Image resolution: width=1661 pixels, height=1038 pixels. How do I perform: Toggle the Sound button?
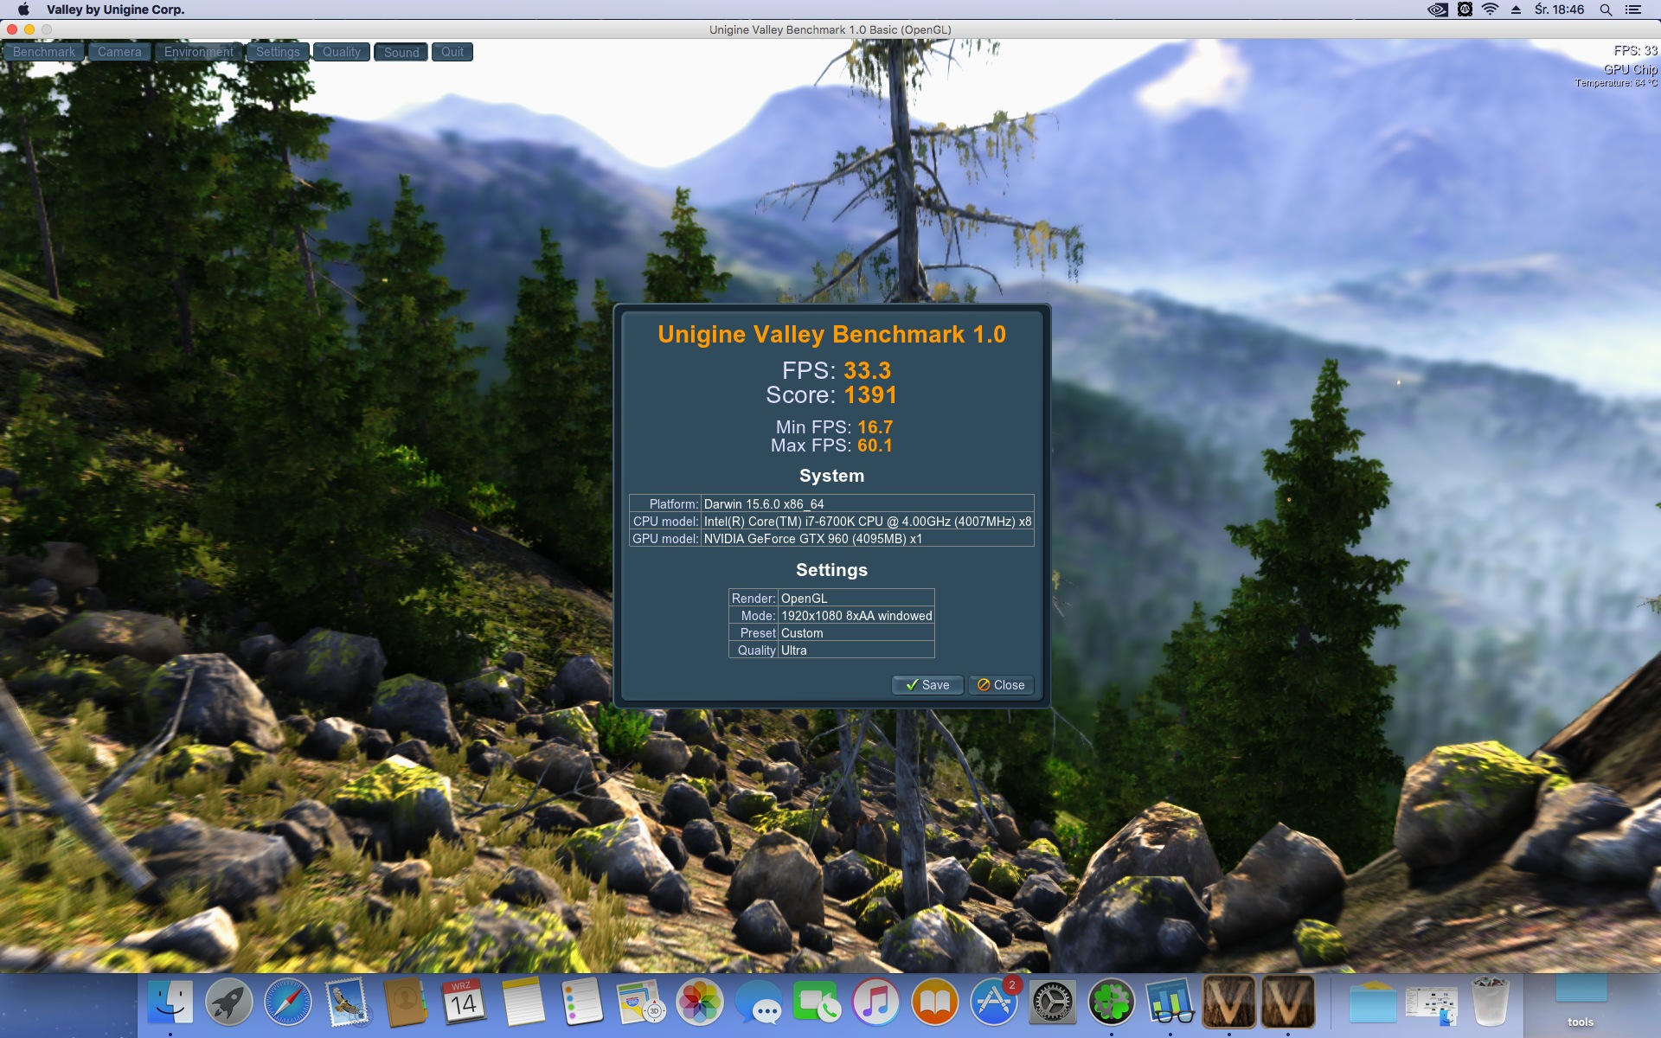coord(401,52)
